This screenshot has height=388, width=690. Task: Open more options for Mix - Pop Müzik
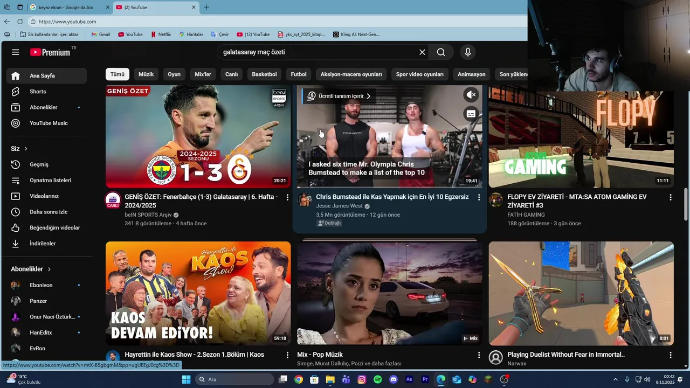(479, 355)
